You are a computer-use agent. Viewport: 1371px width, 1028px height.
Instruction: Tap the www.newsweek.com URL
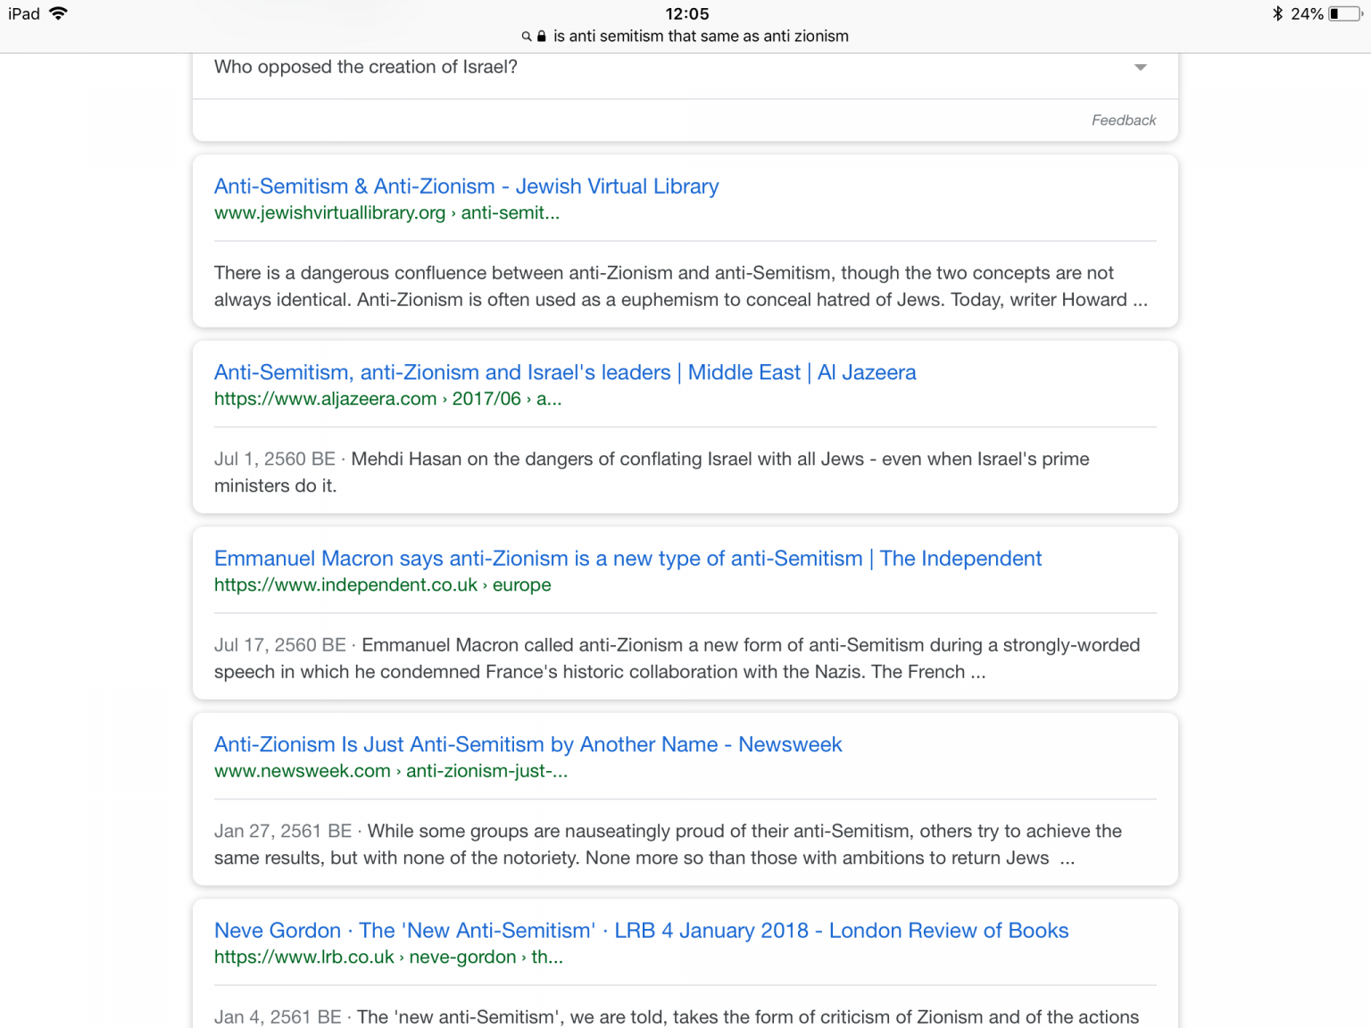[390, 771]
